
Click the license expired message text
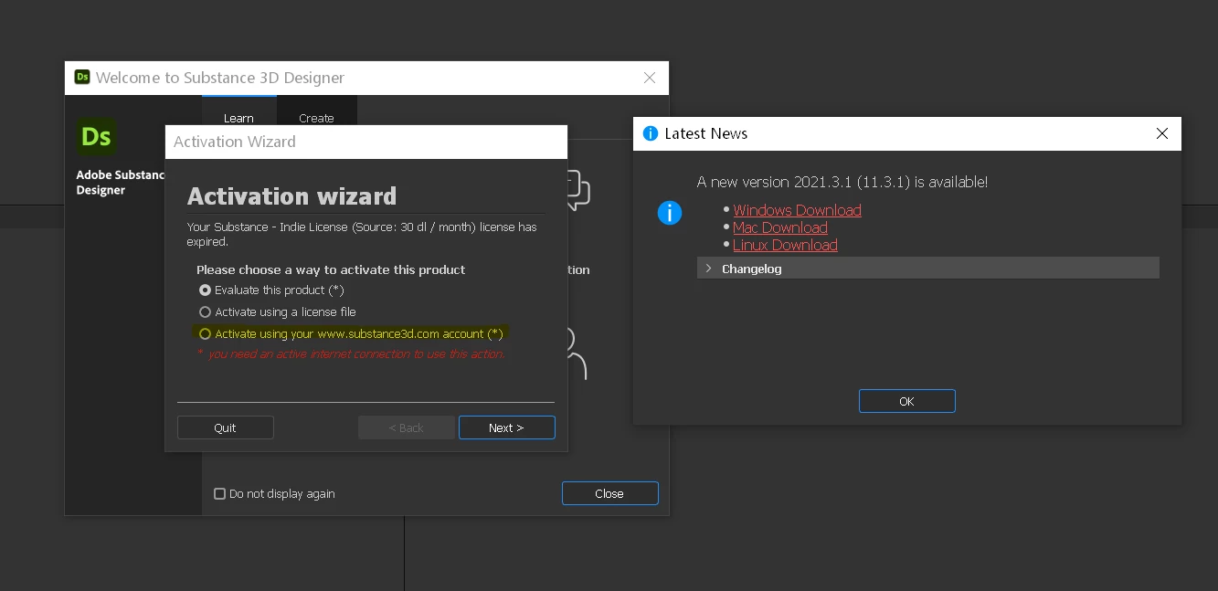pyautogui.click(x=362, y=234)
